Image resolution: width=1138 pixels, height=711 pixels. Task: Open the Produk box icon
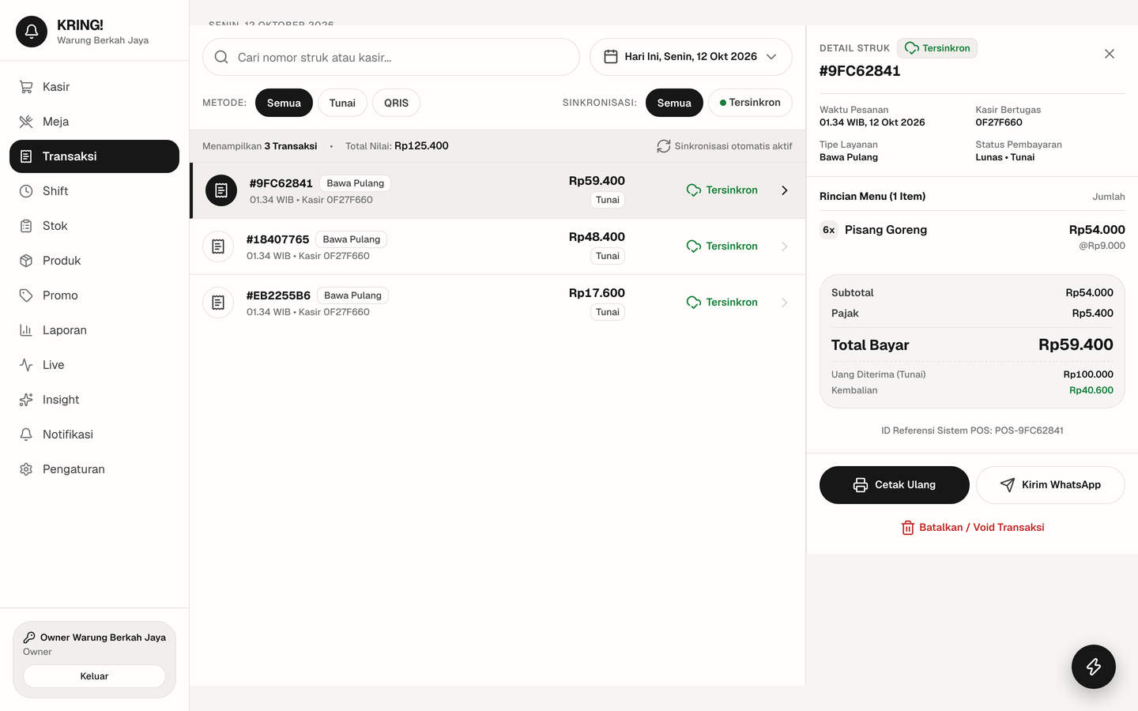click(26, 261)
